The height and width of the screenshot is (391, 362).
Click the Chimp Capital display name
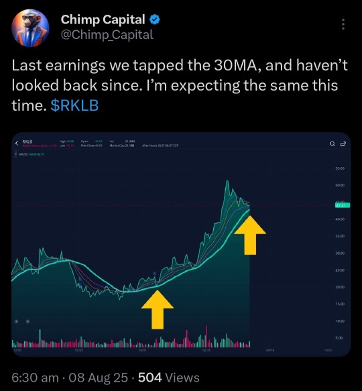pyautogui.click(x=103, y=19)
